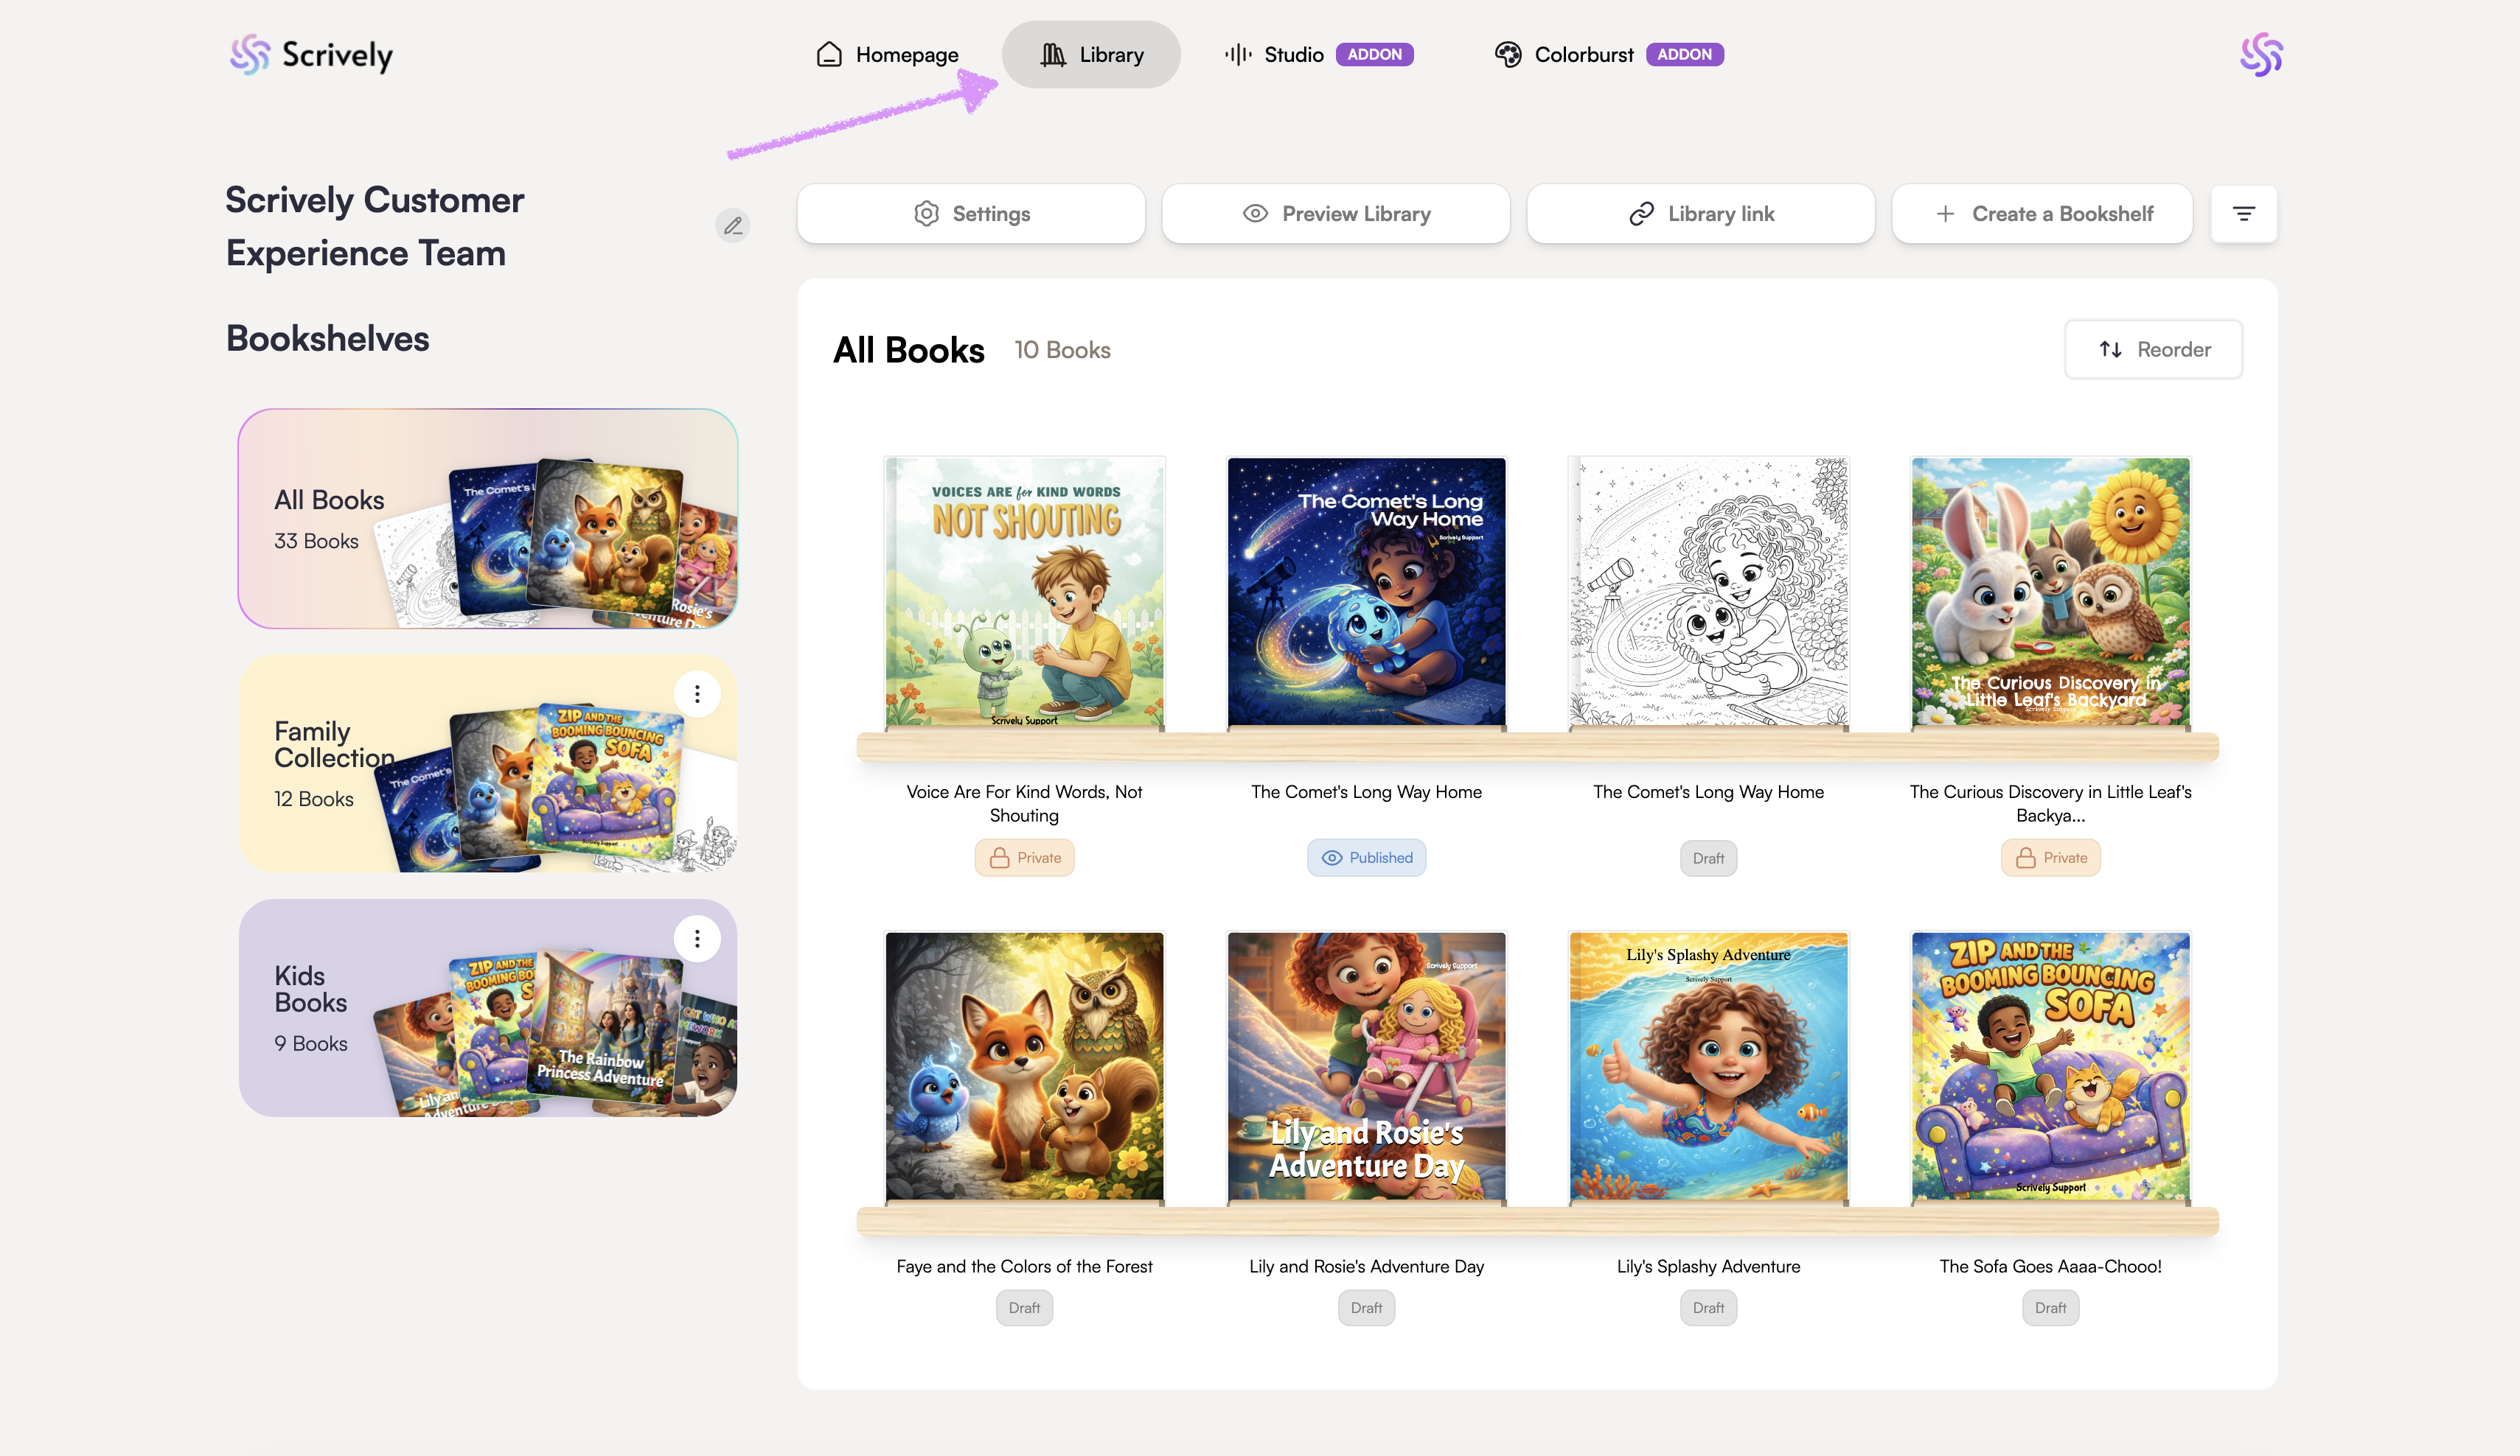The height and width of the screenshot is (1456, 2520).
Task: Open Kids Books three-dot options menu
Action: 697,938
